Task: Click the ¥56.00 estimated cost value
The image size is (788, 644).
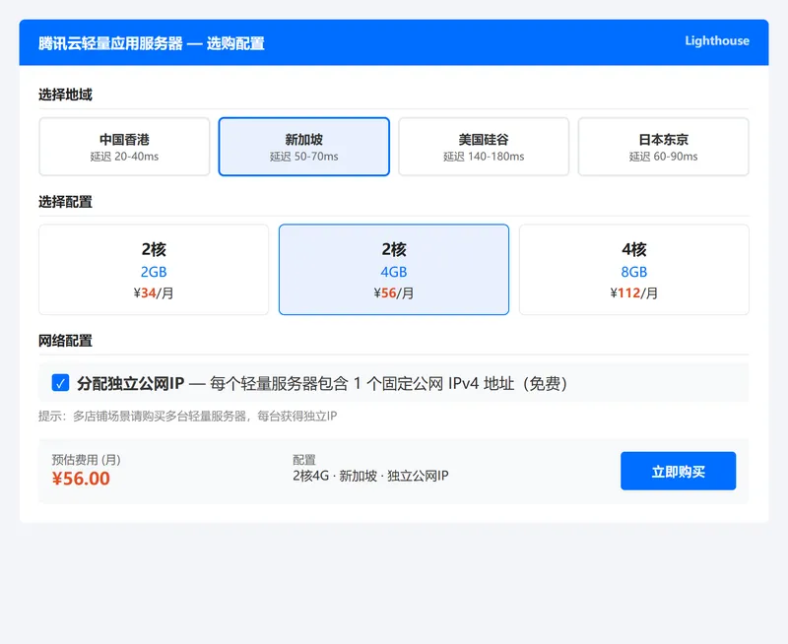Action: coord(81,479)
